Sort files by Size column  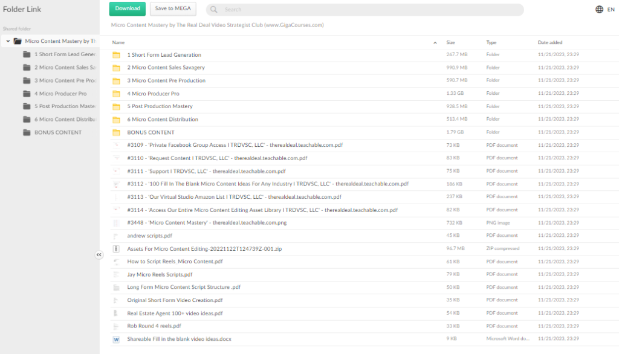[450, 43]
